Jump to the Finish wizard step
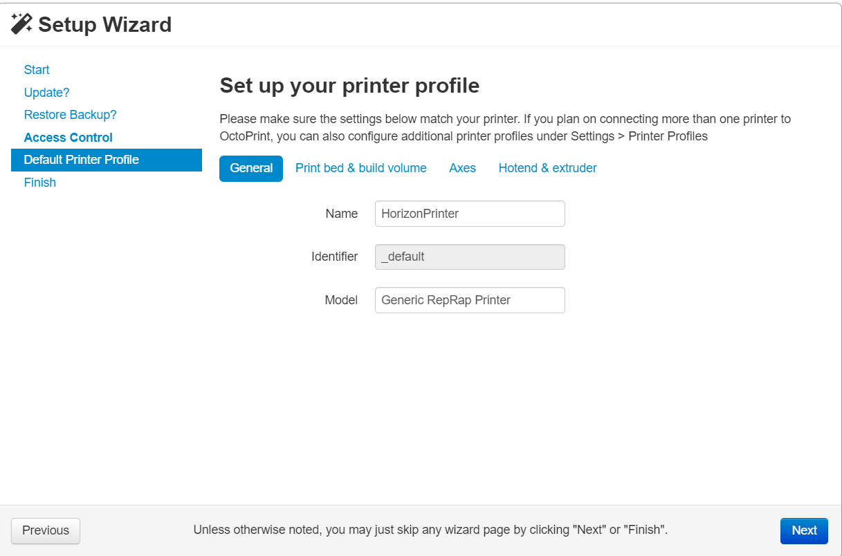Image resolution: width=842 pixels, height=556 pixels. click(x=39, y=182)
